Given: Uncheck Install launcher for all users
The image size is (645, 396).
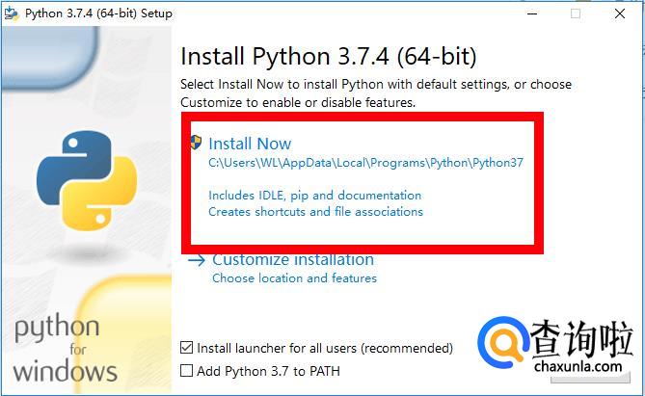Looking at the screenshot, I should pos(187,348).
